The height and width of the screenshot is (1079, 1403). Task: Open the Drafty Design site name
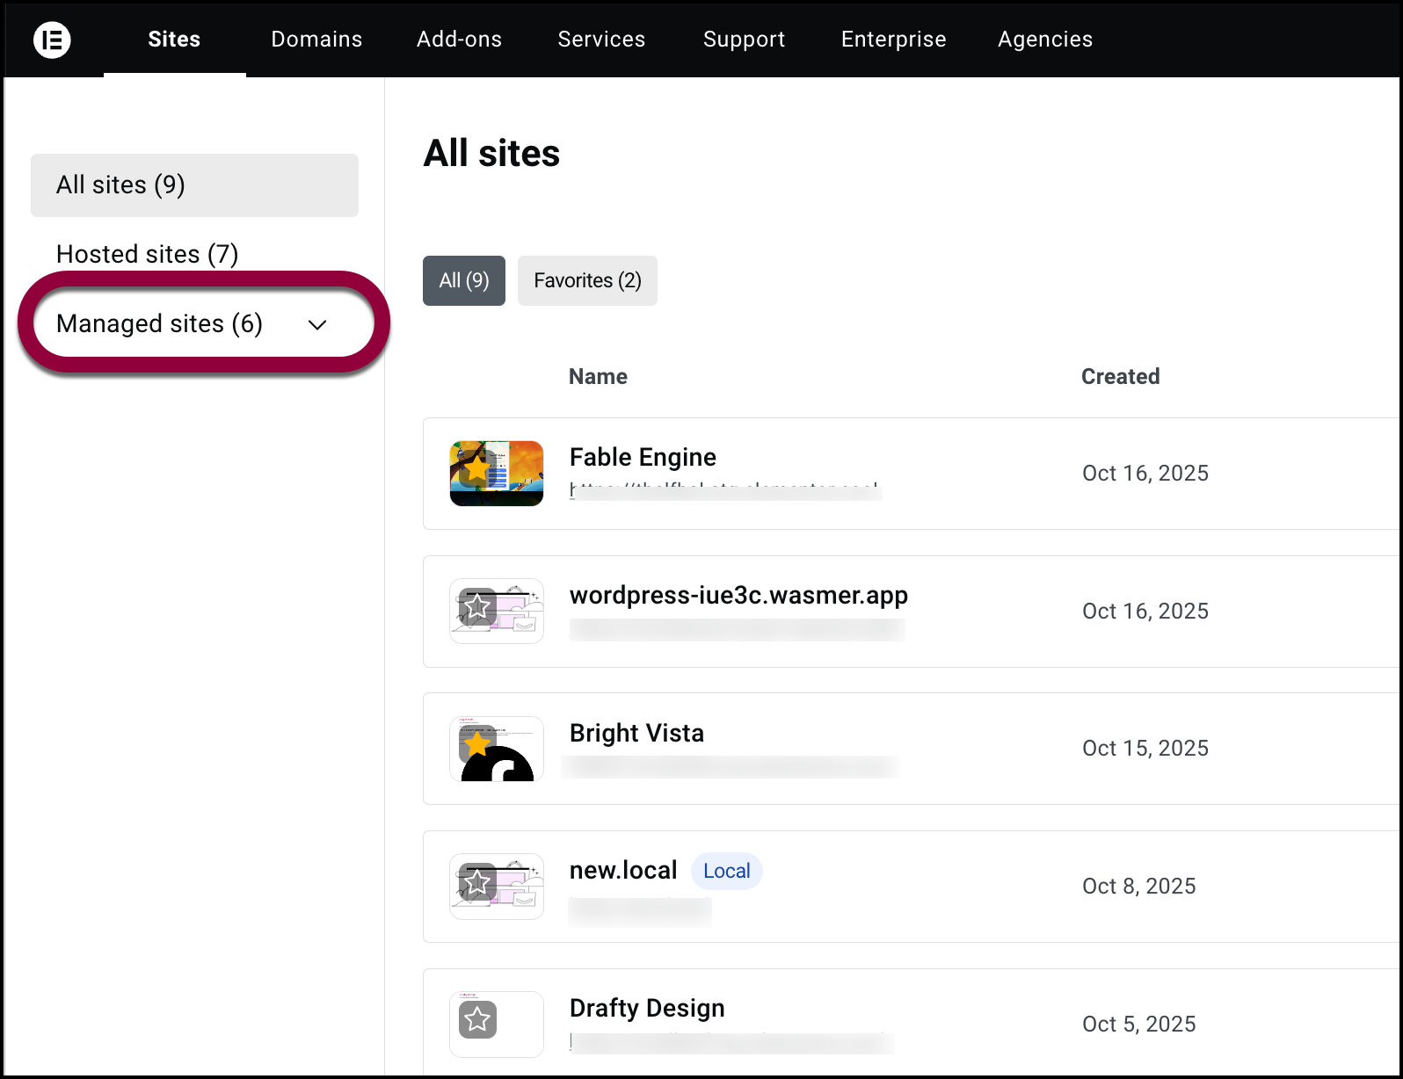pyautogui.click(x=647, y=1008)
